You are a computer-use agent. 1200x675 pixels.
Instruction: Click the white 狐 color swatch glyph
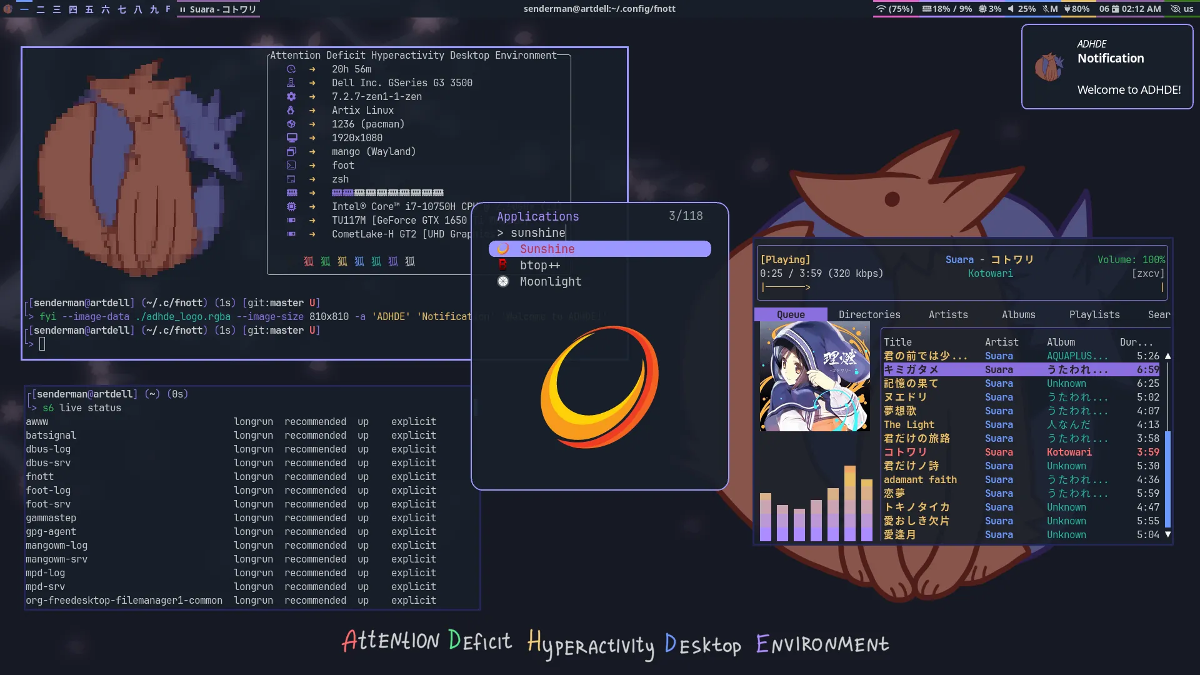(410, 261)
